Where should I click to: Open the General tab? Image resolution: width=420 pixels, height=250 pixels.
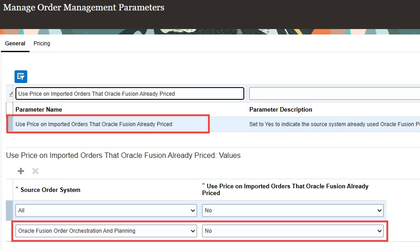[15, 44]
